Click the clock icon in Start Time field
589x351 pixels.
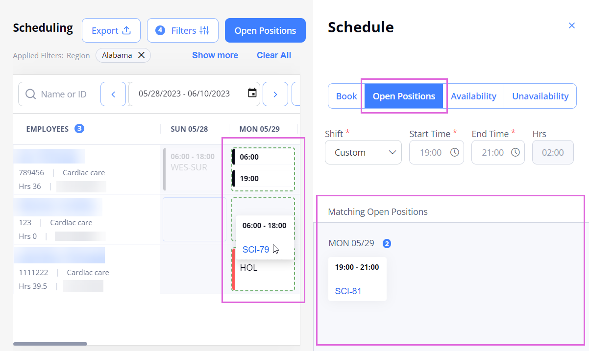click(x=455, y=152)
